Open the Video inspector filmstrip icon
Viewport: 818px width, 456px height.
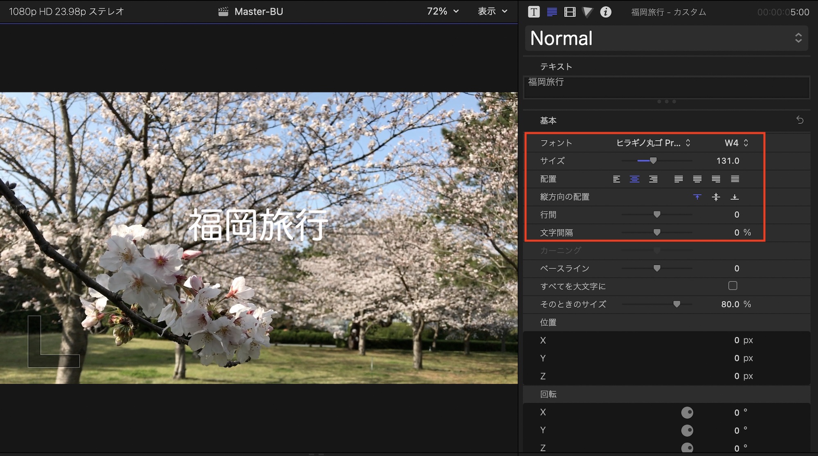click(x=570, y=12)
